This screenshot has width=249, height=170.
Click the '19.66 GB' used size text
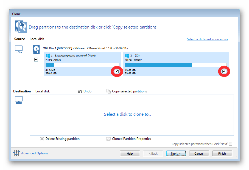pyautogui.click(x=130, y=70)
